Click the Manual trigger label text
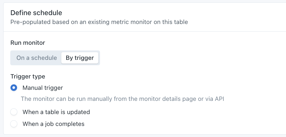 pyautogui.click(x=43, y=88)
